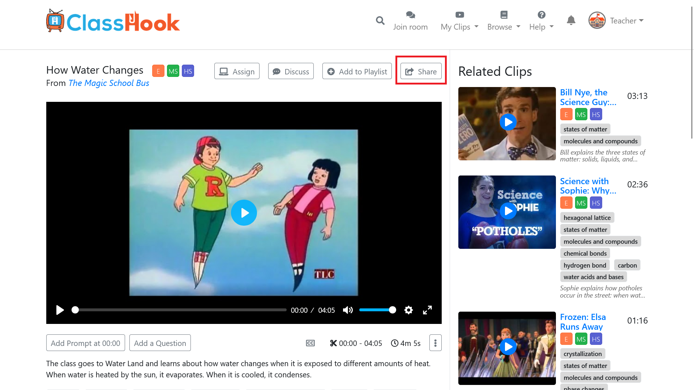This screenshot has width=694, height=390.
Task: Select molecules and compounds tag under Bill Nye
Action: [600, 141]
